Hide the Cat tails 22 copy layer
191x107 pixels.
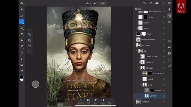[164, 56]
